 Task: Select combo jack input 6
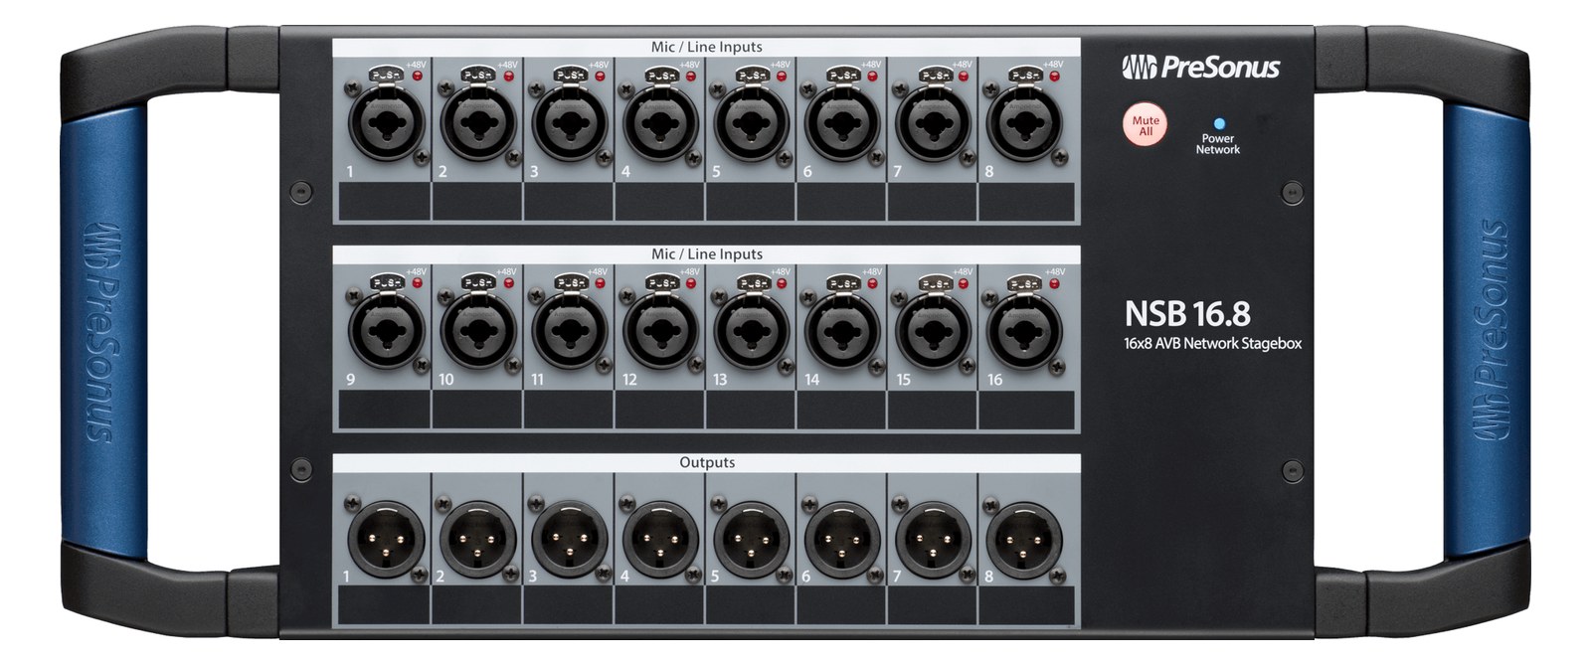(842, 123)
